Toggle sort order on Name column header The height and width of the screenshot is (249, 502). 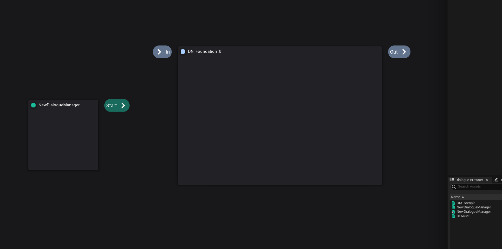click(x=456, y=197)
